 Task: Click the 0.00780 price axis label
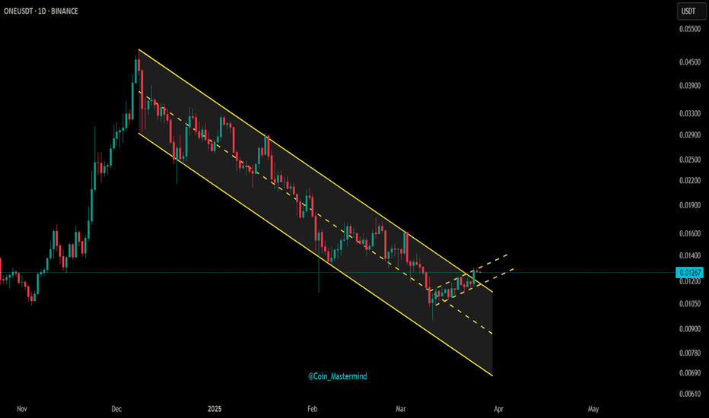(x=690, y=353)
